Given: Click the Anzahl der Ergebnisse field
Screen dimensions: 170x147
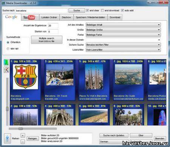Looking at the screenshot, I should [x=53, y=25].
